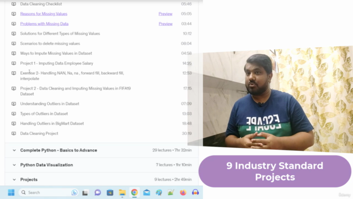Viewport: 353px width, 199px height.
Task: Select the Data Cleaning Project lecture title
Action: pos(39,133)
